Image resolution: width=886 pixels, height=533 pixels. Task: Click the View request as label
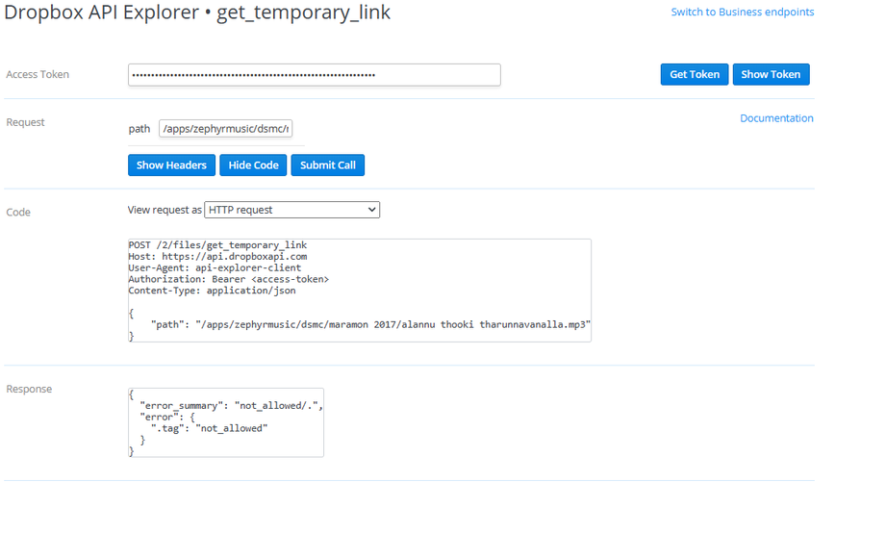165,210
